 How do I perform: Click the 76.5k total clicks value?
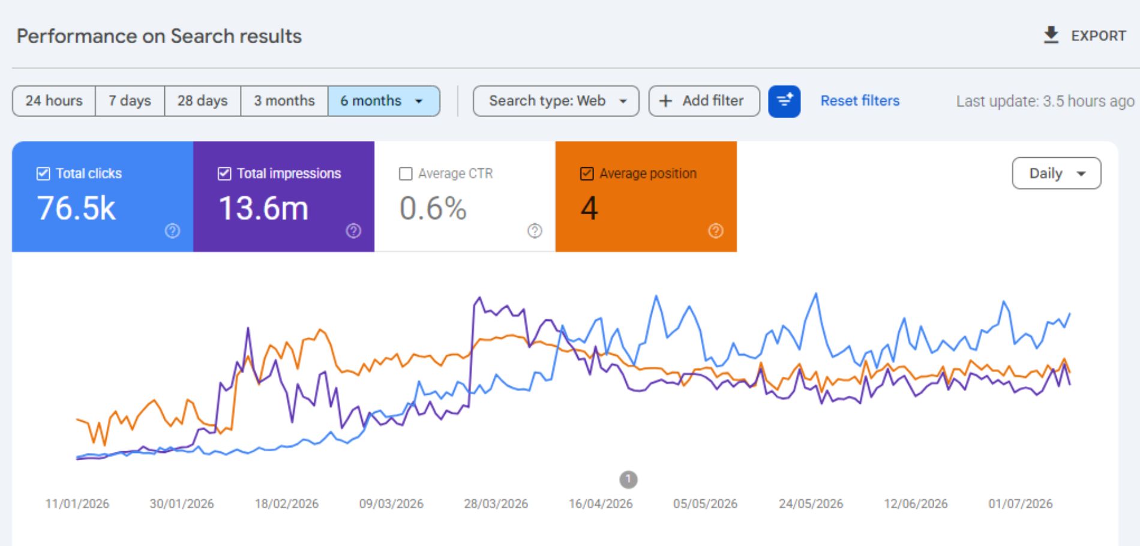(76, 208)
